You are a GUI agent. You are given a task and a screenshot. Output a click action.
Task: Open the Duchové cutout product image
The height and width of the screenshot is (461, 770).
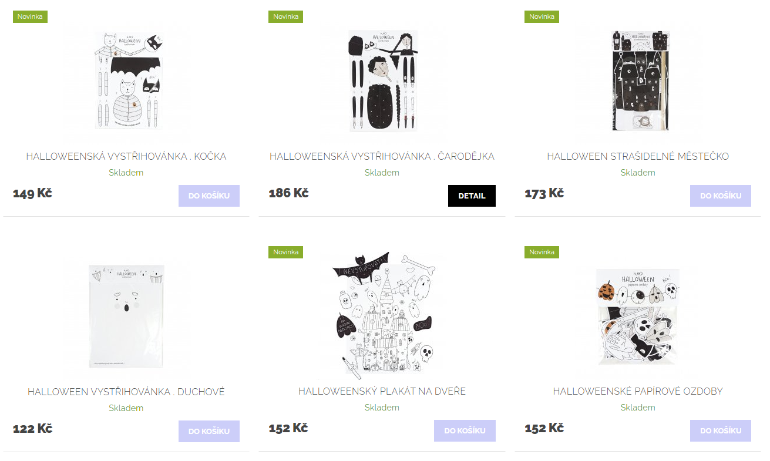(x=127, y=316)
